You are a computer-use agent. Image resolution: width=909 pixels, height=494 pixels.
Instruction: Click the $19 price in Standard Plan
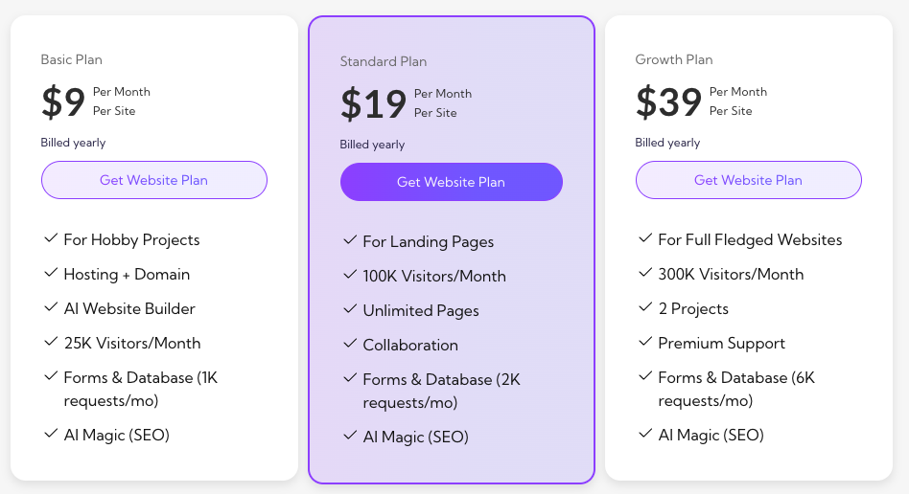click(x=373, y=103)
